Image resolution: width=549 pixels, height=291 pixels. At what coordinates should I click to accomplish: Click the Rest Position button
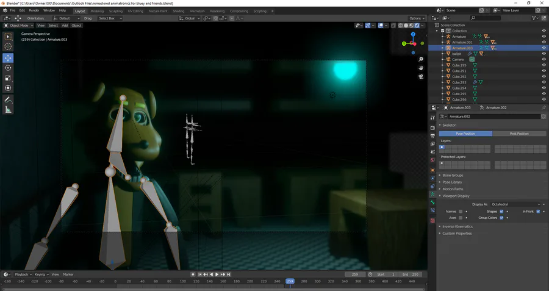[519, 134]
